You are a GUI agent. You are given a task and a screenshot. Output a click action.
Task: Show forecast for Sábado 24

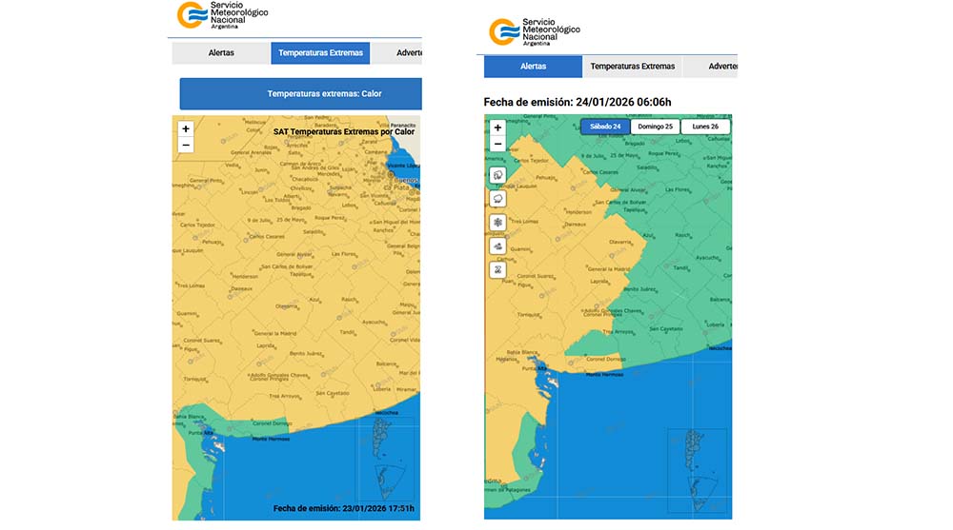tap(605, 127)
